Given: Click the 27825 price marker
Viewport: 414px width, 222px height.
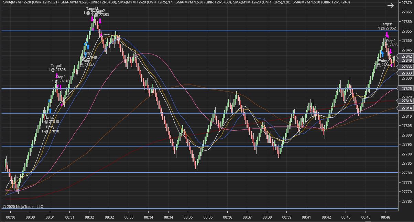Looking at the screenshot, I should (x=406, y=89).
